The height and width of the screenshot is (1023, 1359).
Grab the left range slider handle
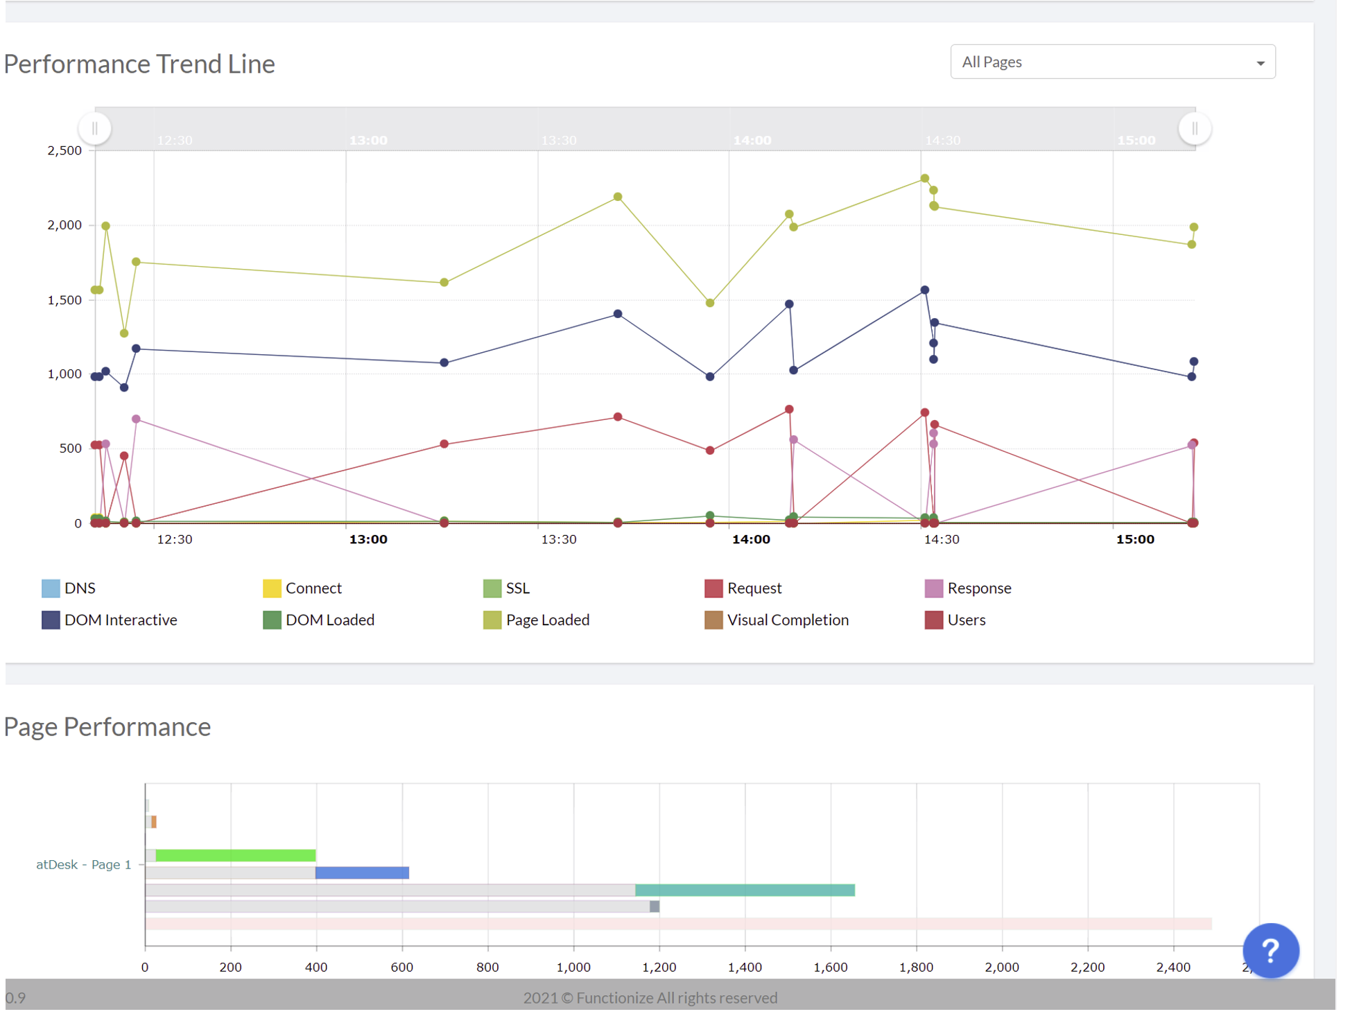[x=95, y=128]
